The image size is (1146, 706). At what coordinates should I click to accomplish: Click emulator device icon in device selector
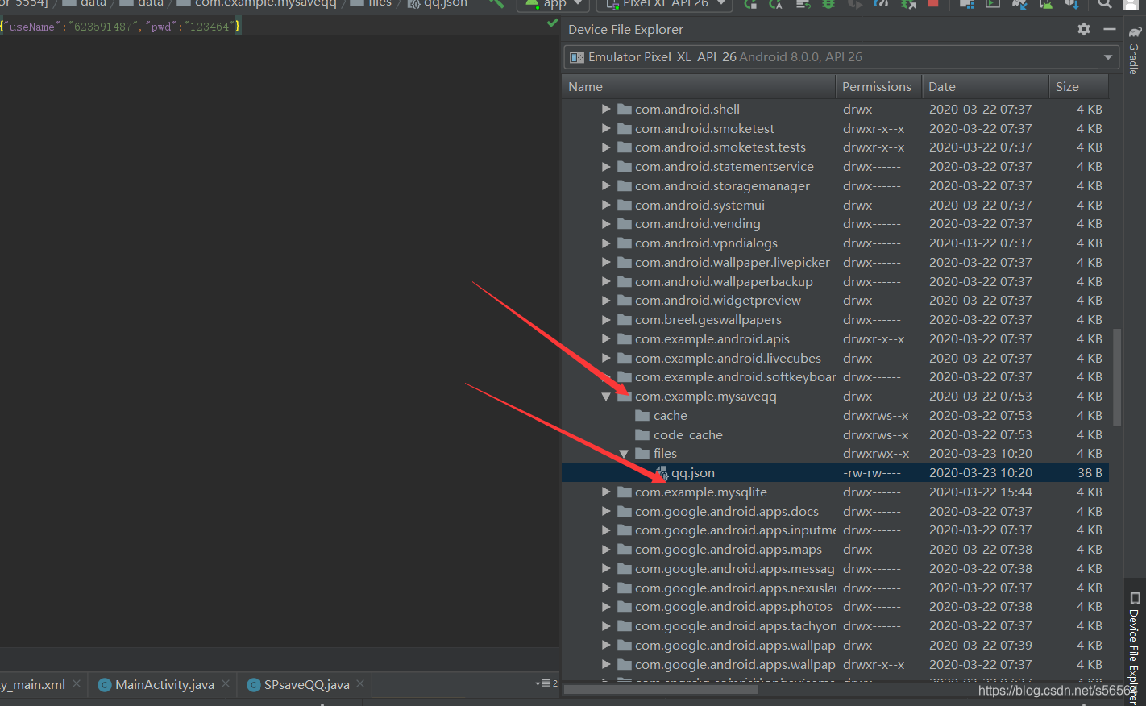577,57
